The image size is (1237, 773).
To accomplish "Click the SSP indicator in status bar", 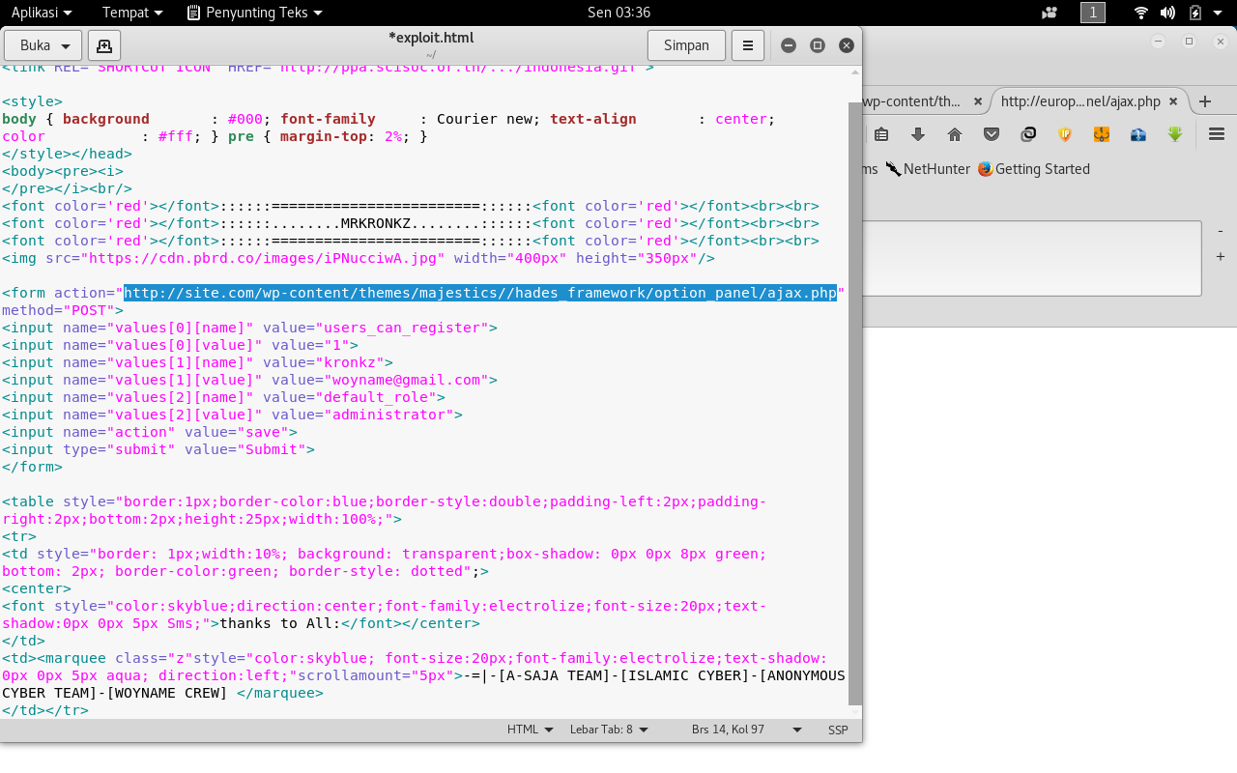I will pyautogui.click(x=838, y=730).
